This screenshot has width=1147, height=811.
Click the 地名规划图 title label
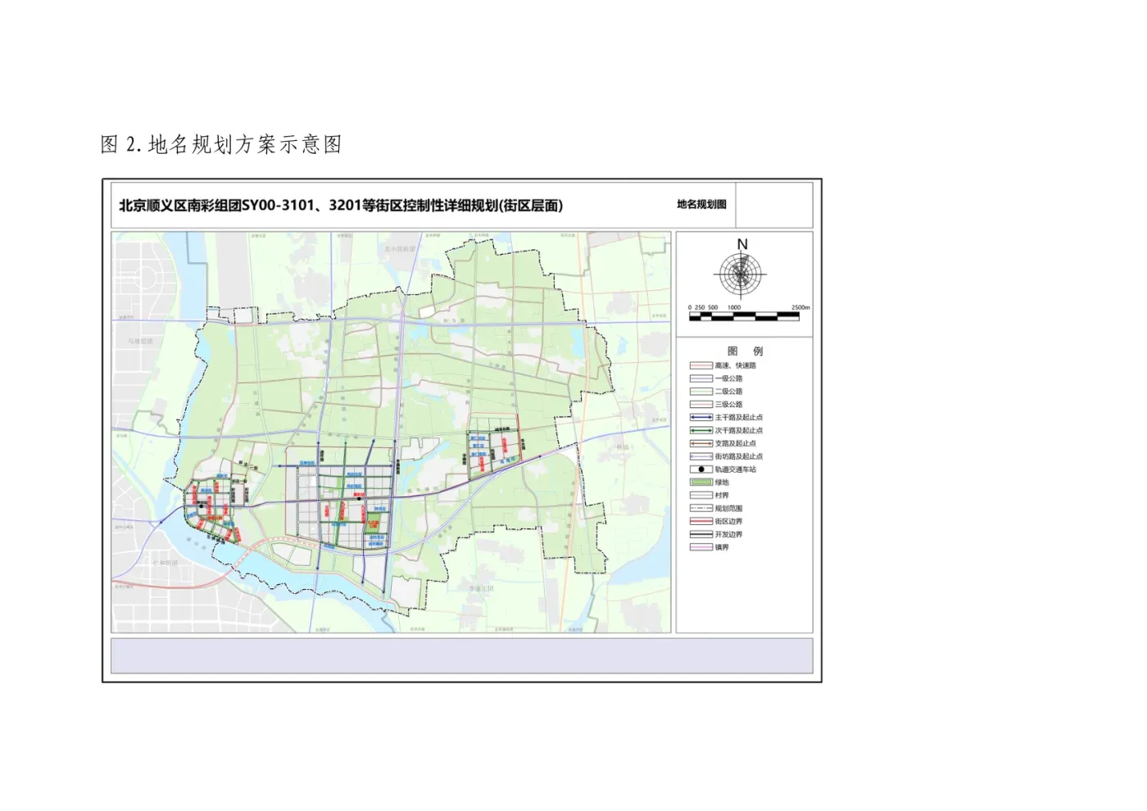pyautogui.click(x=701, y=205)
